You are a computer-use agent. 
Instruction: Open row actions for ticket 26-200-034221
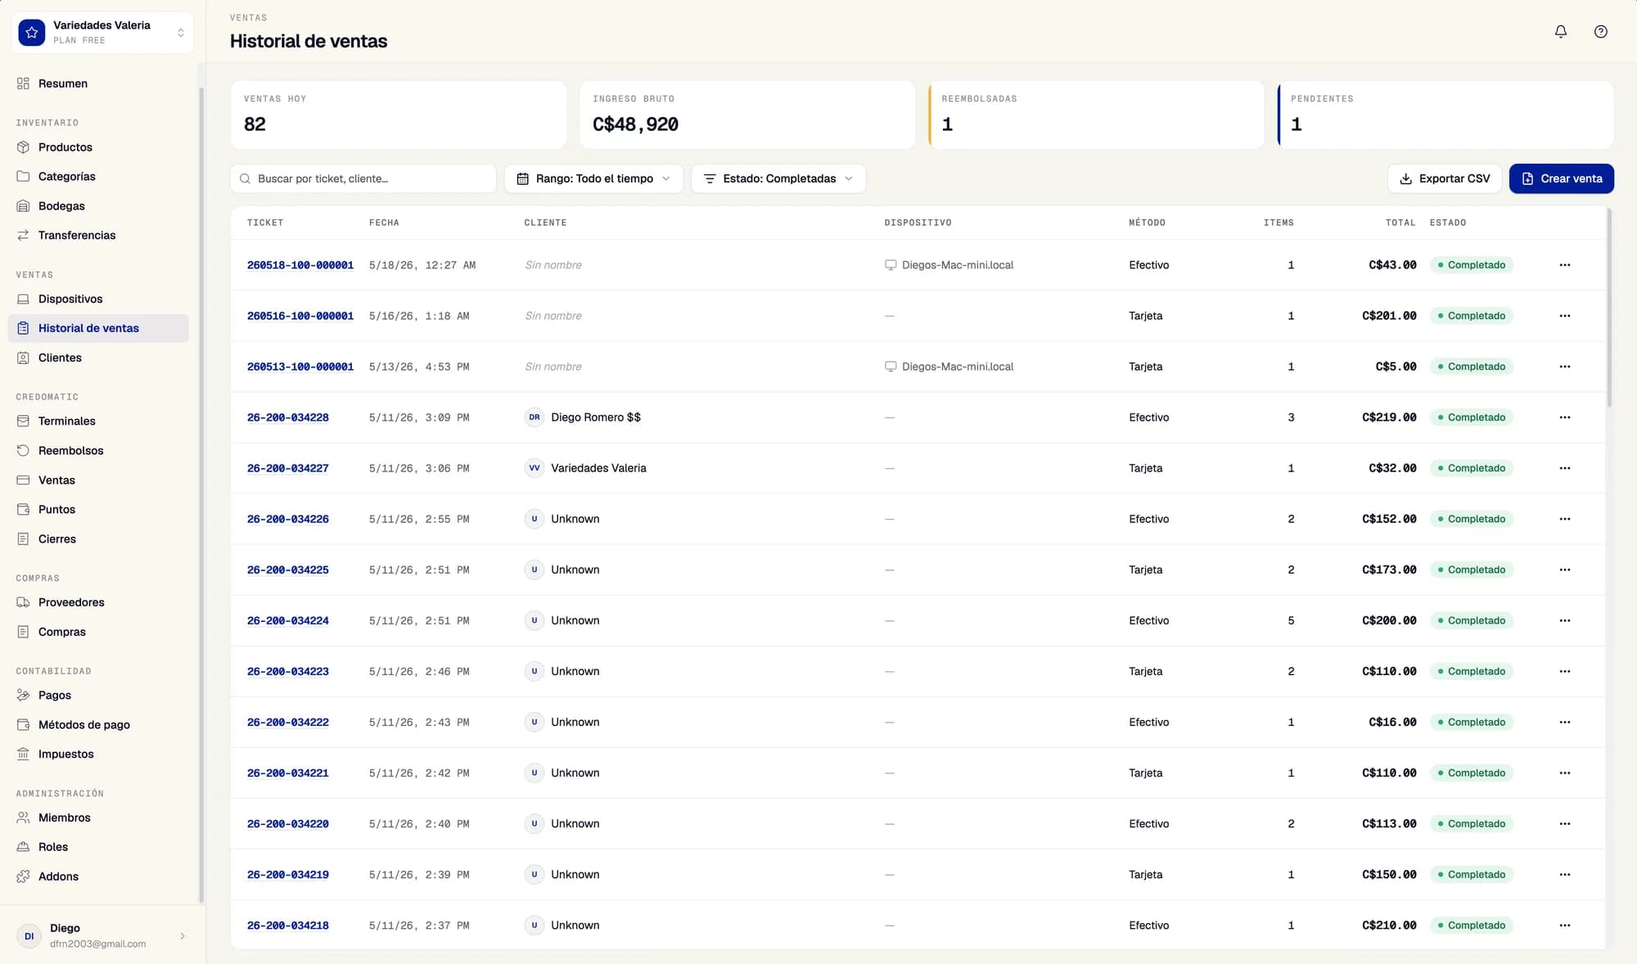[1565, 773]
